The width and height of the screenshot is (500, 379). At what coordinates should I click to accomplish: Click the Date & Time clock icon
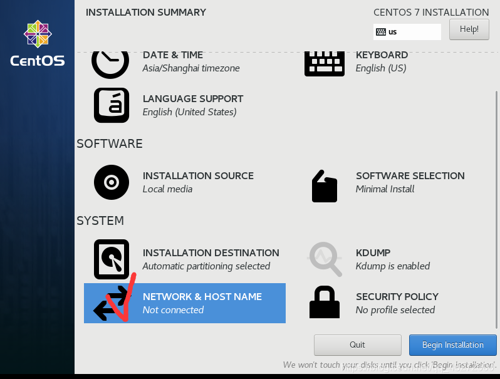(110, 65)
